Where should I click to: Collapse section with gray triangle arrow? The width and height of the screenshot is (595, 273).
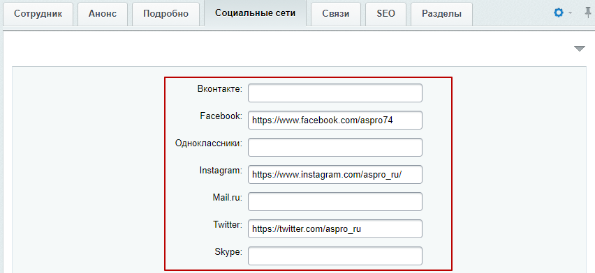tap(580, 49)
